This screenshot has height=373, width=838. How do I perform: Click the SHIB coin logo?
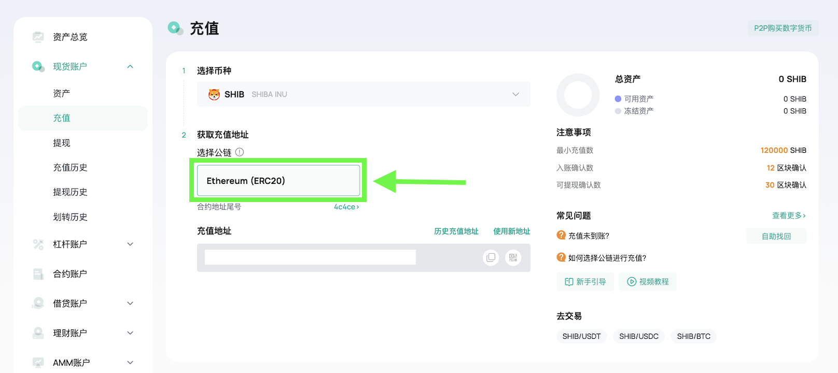(214, 94)
